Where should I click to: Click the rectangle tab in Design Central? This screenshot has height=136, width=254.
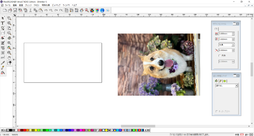pos(216,29)
